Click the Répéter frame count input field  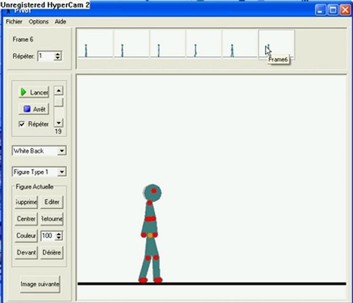pyautogui.click(x=46, y=56)
